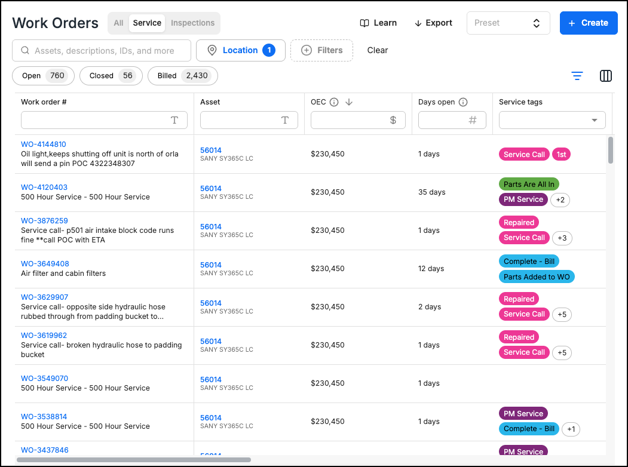
Task: Expand +2 tags on WO-4120403
Action: [560, 199]
